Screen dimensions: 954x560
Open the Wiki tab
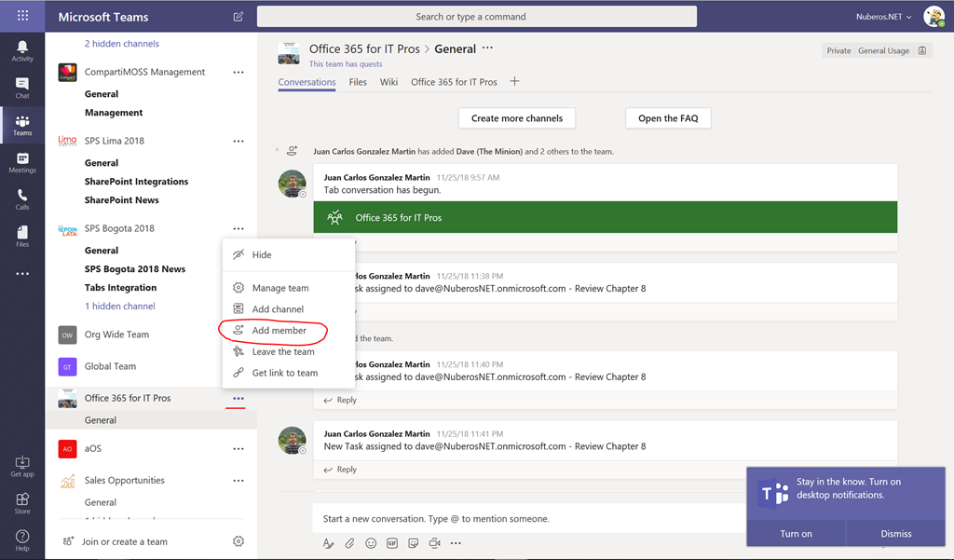pyautogui.click(x=388, y=82)
